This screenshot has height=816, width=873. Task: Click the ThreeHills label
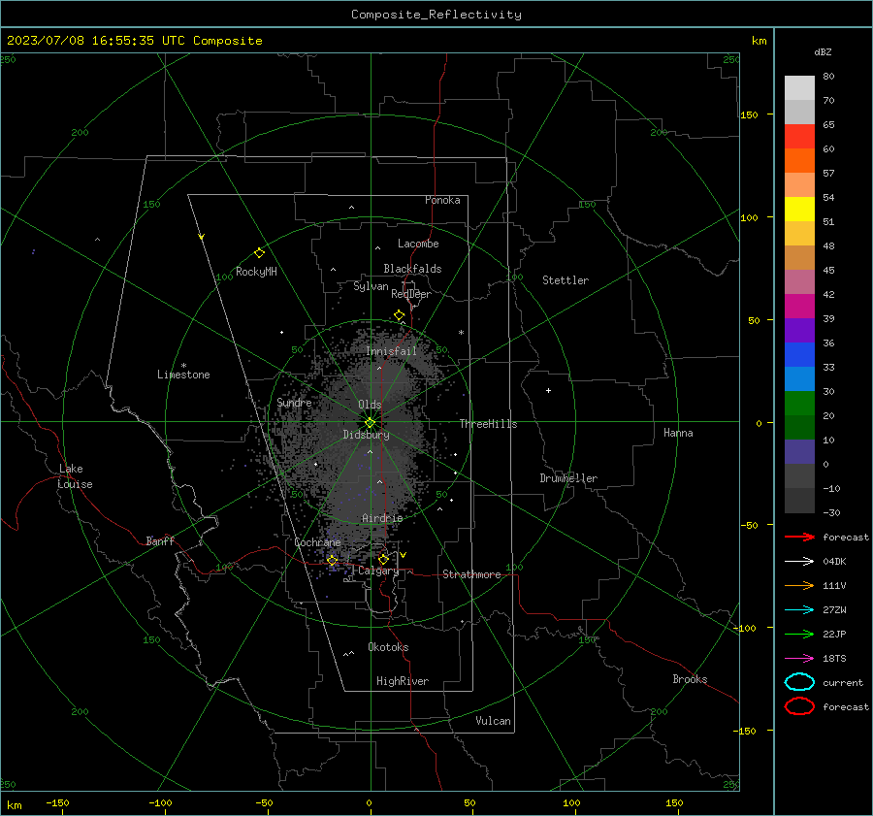(488, 424)
